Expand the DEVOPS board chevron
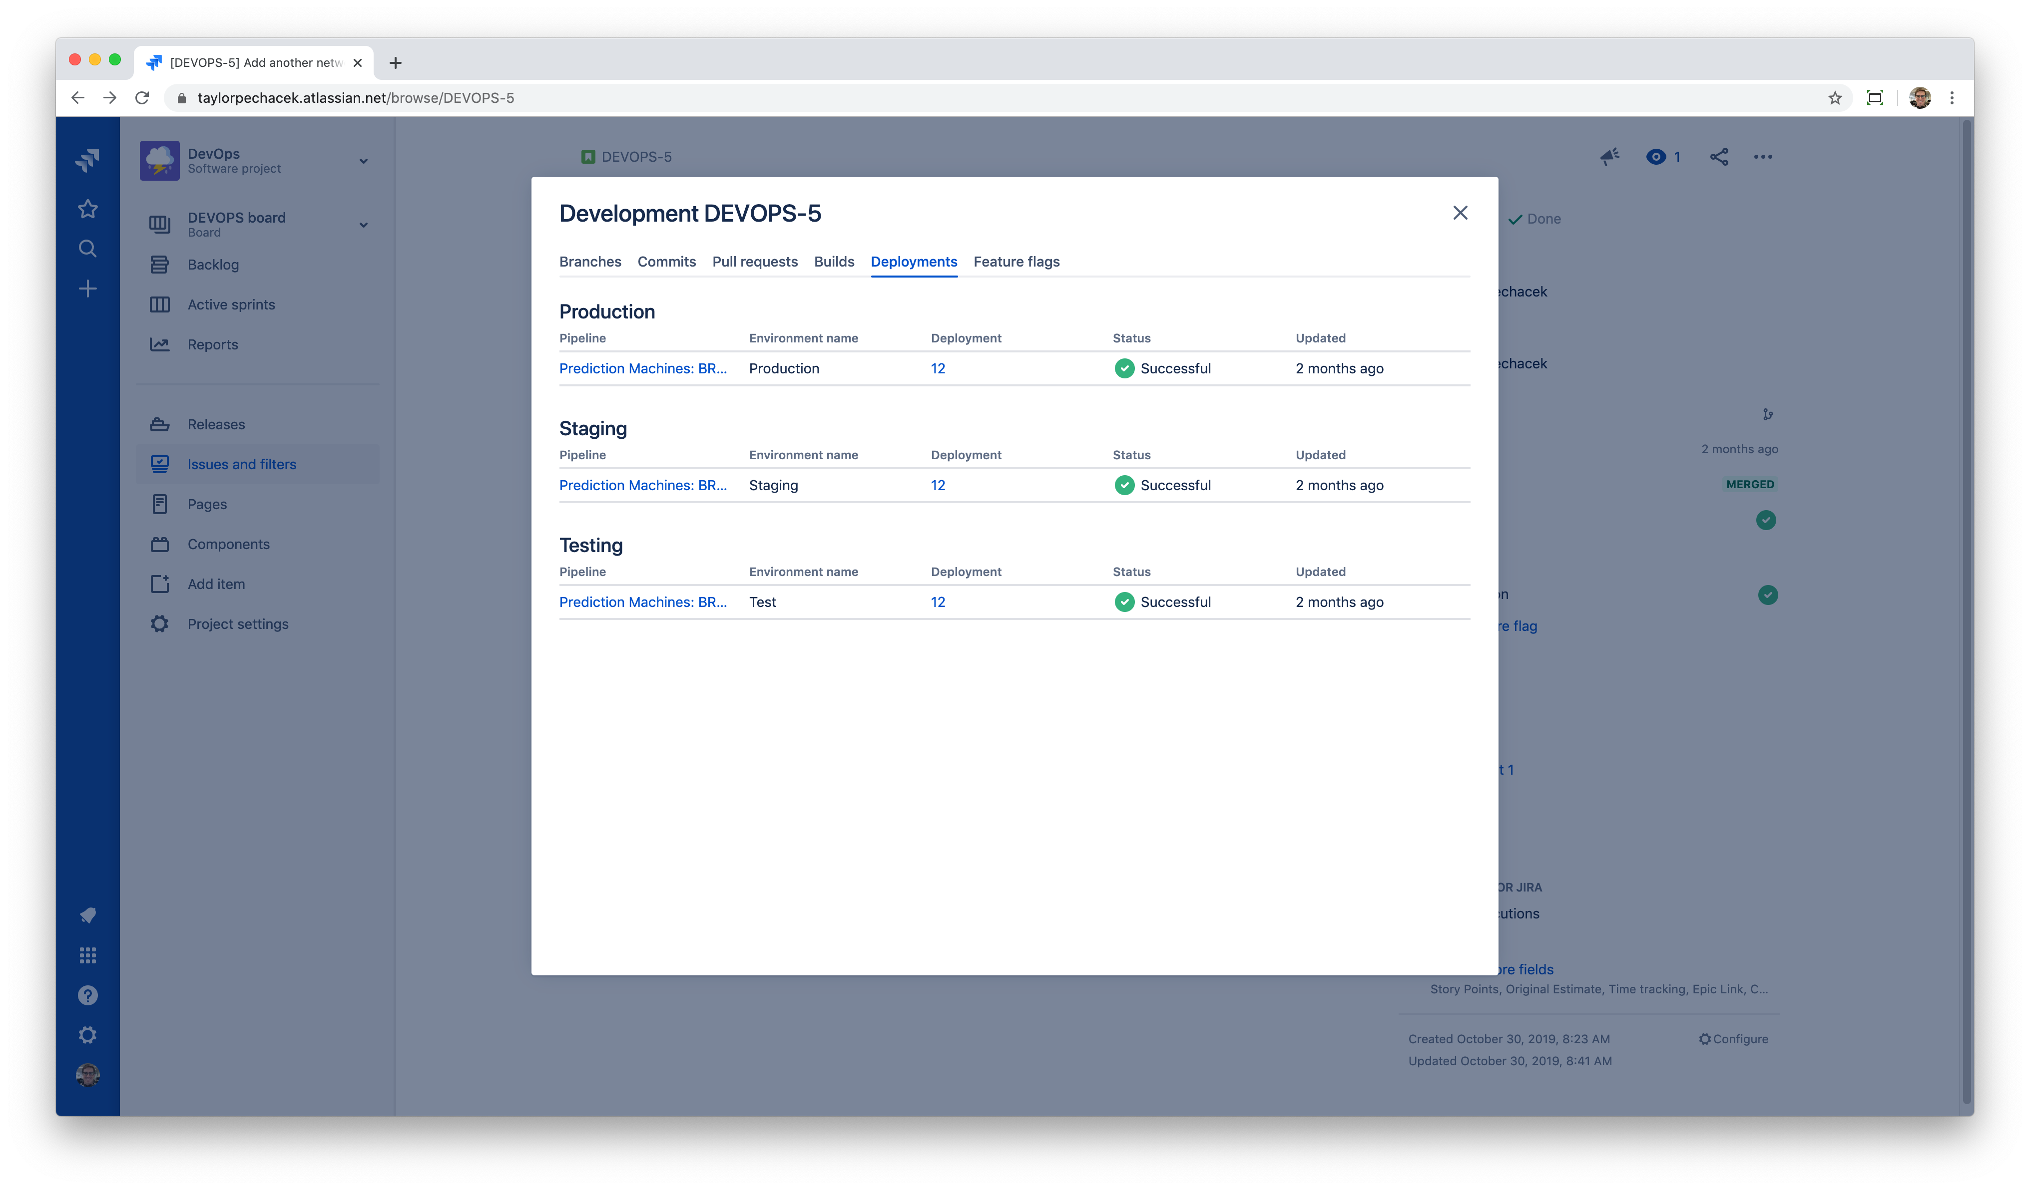Screen dimensions: 2030x1190 [363, 225]
